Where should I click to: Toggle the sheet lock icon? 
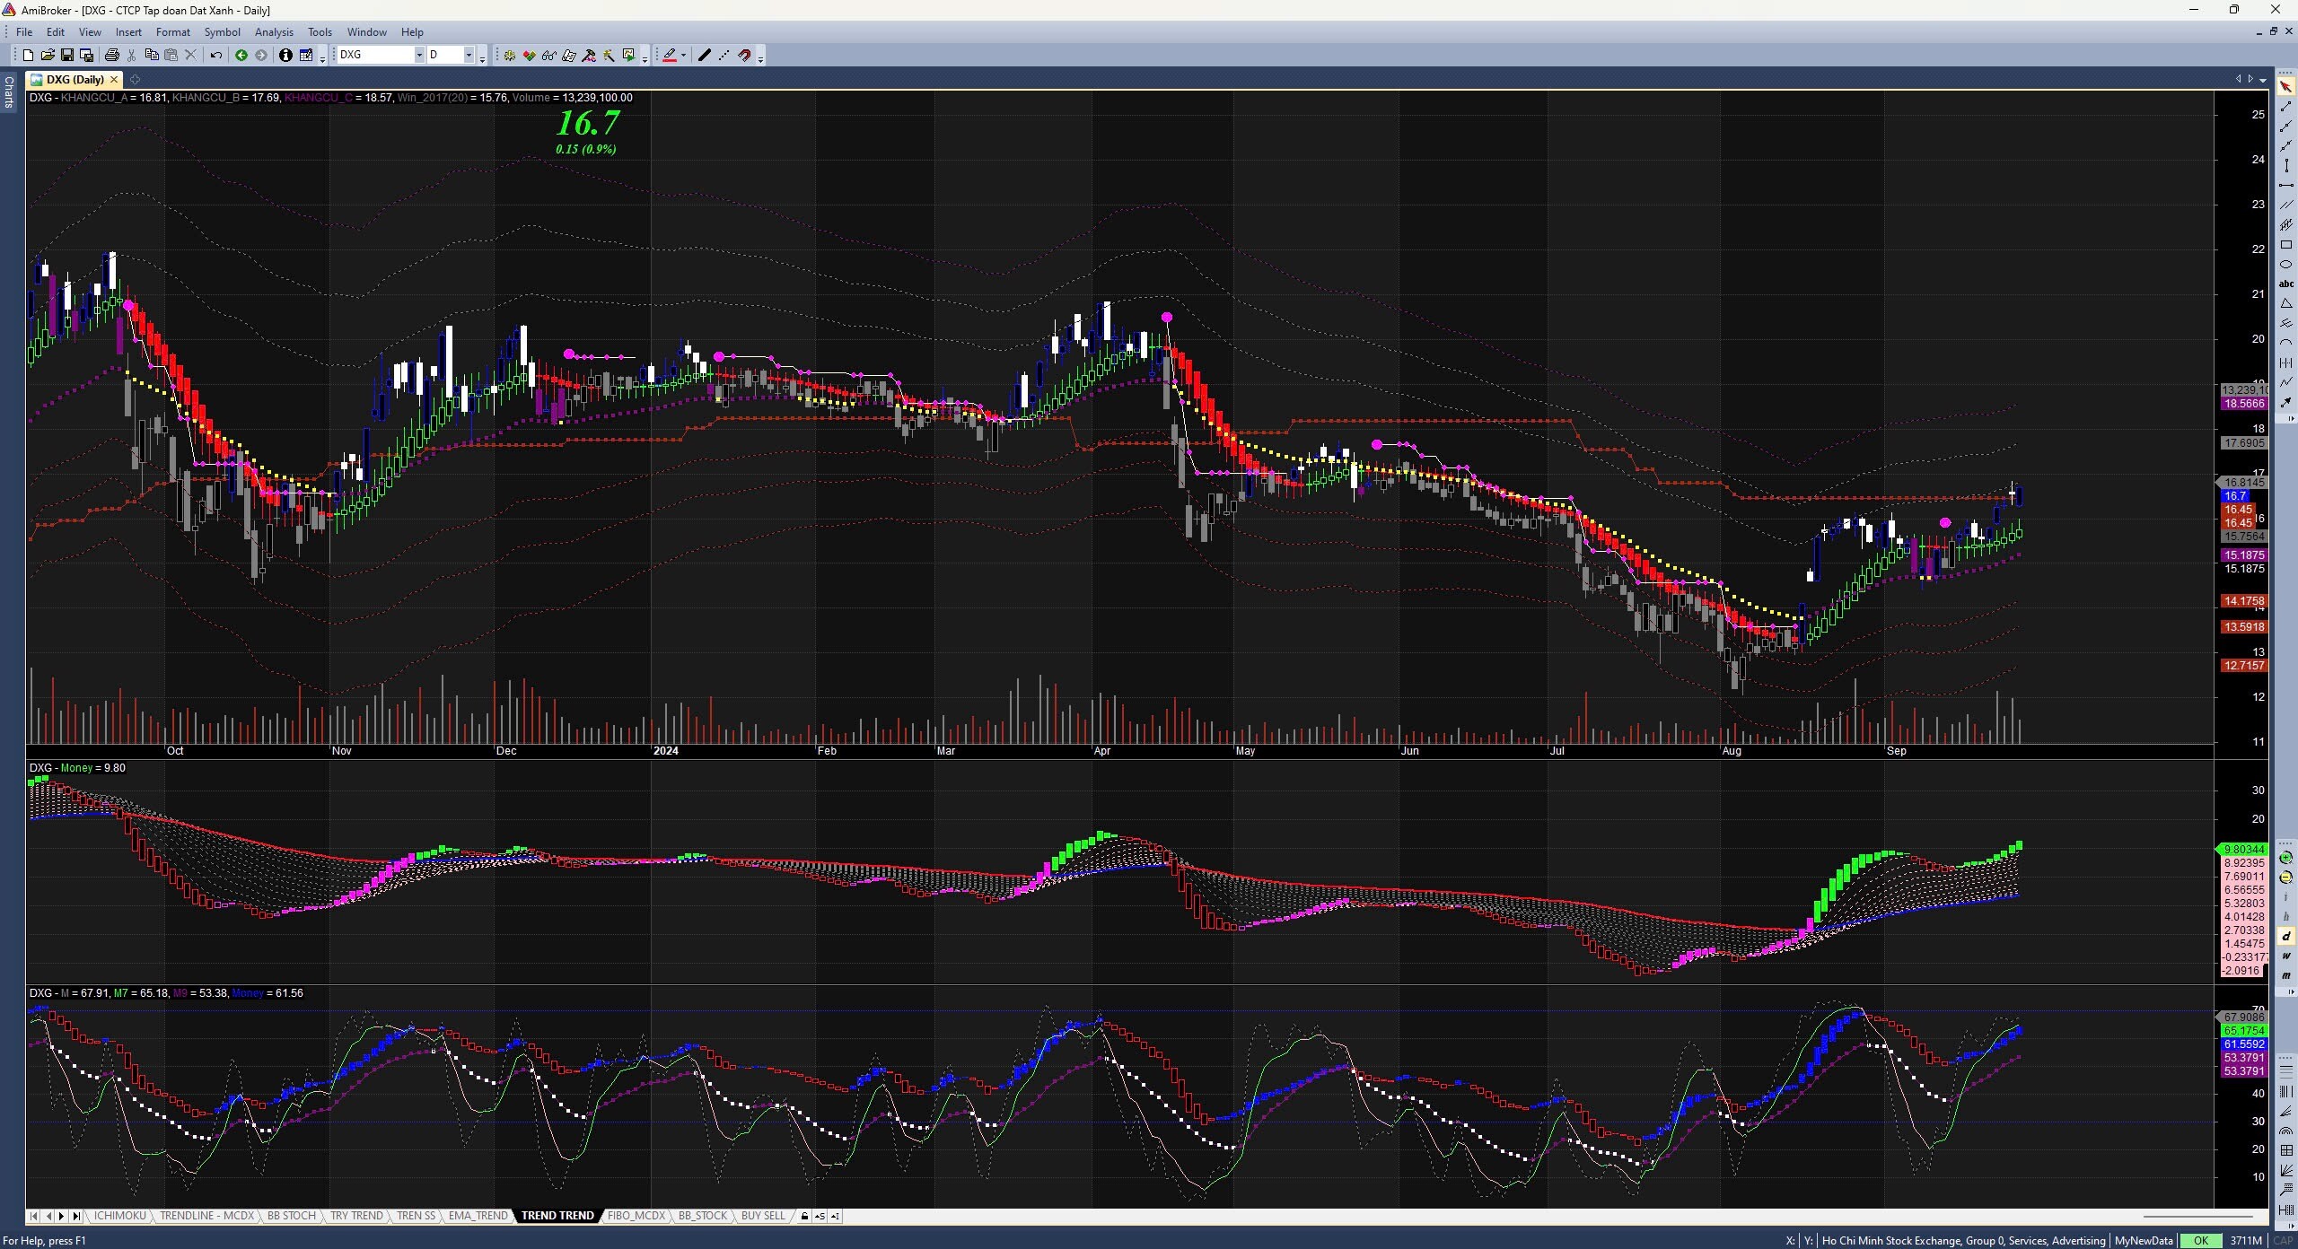[804, 1216]
